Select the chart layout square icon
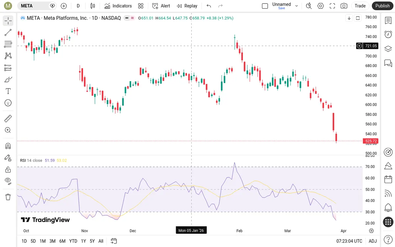Image resolution: width=395 pixels, height=247 pixels. [x=265, y=6]
